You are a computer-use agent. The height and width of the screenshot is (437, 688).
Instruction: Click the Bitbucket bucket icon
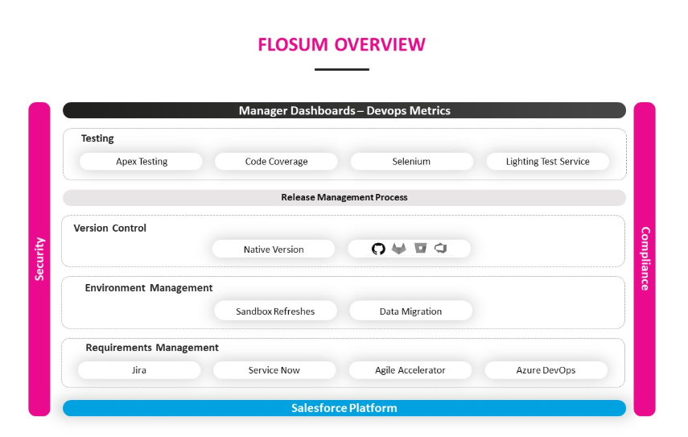pos(420,249)
